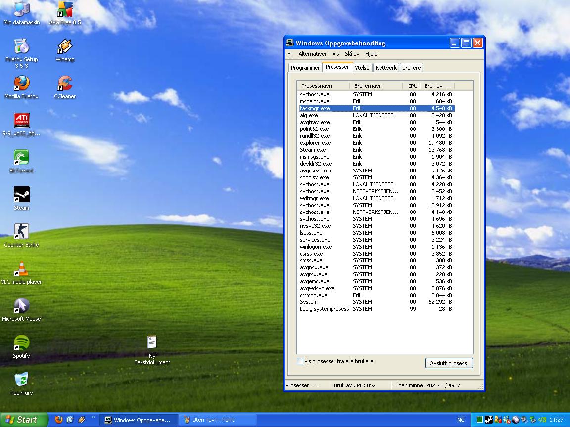Screen dimensions: 570x427
Task: Select the nvsvc32.exe process row
Action: (377, 226)
